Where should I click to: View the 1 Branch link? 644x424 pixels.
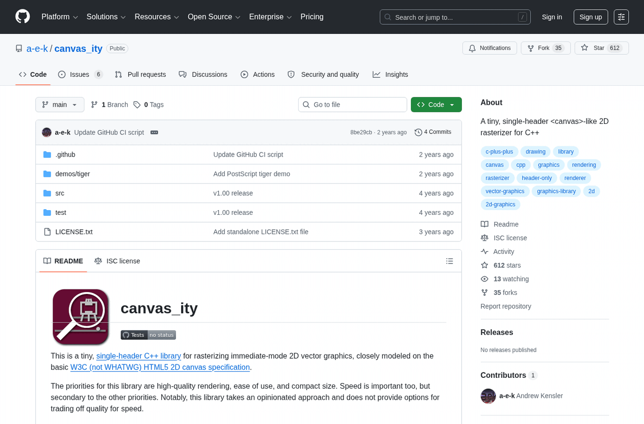click(109, 105)
